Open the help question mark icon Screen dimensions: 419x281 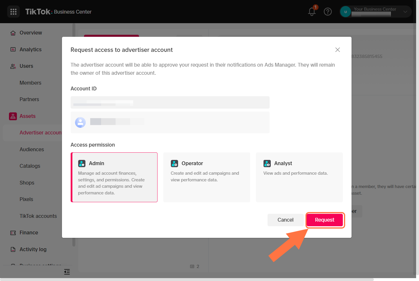[327, 12]
